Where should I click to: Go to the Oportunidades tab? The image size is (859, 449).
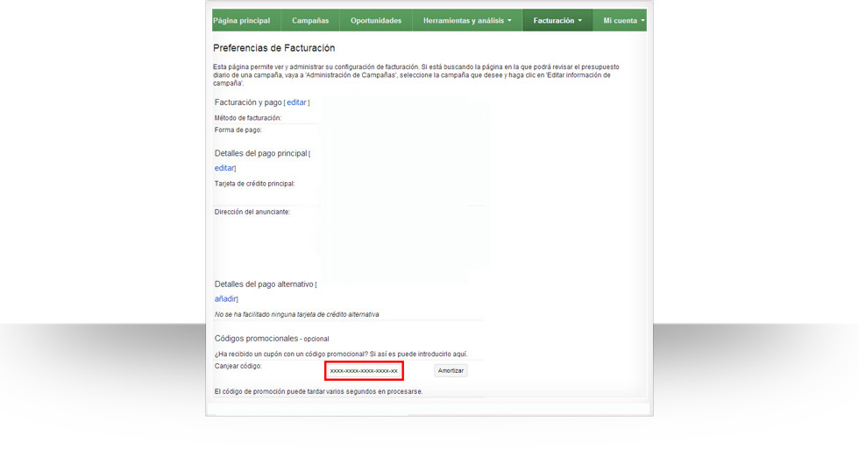pyautogui.click(x=375, y=20)
